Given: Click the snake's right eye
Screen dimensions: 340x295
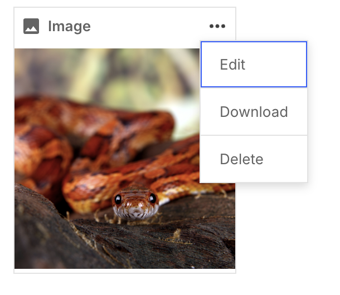Looking at the screenshot, I should click(x=152, y=198).
